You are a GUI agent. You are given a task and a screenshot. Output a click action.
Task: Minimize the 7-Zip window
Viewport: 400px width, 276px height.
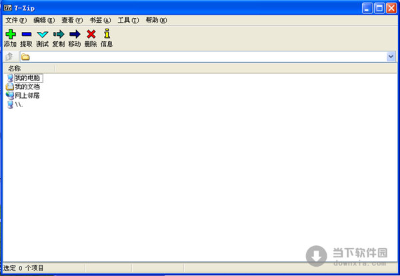[x=367, y=8]
